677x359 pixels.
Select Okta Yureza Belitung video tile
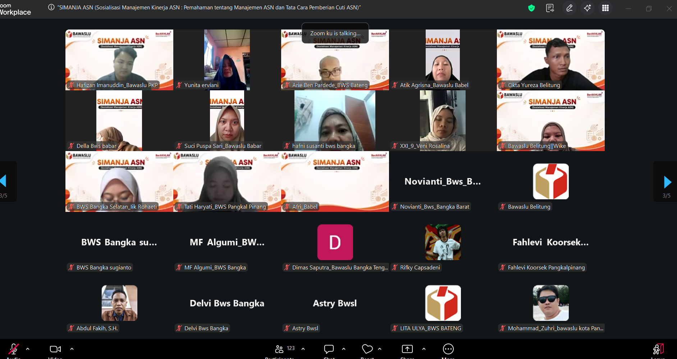pyautogui.click(x=551, y=60)
